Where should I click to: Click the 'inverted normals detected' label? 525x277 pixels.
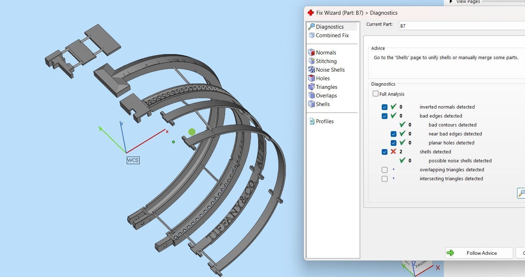point(447,107)
